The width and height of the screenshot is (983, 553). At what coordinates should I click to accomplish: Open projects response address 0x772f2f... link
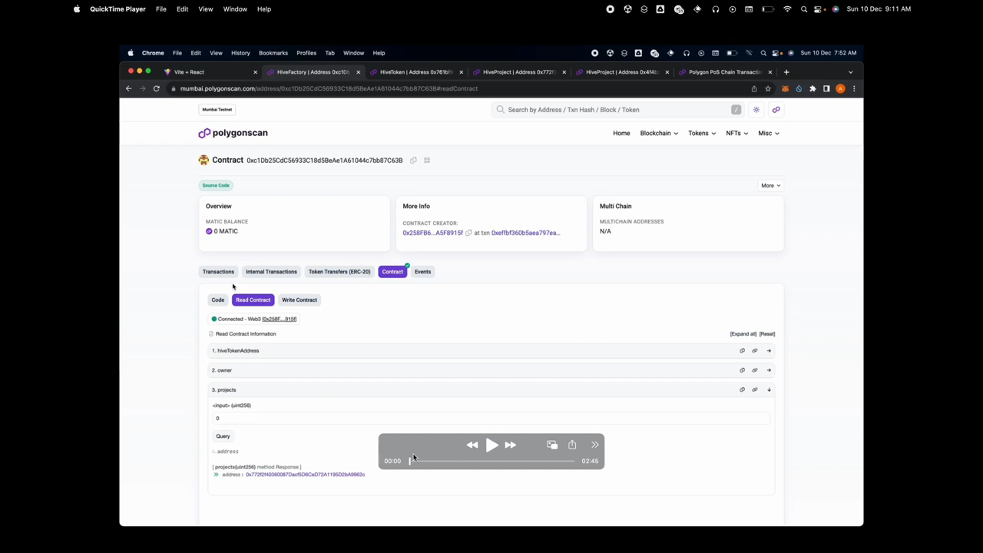pos(305,475)
